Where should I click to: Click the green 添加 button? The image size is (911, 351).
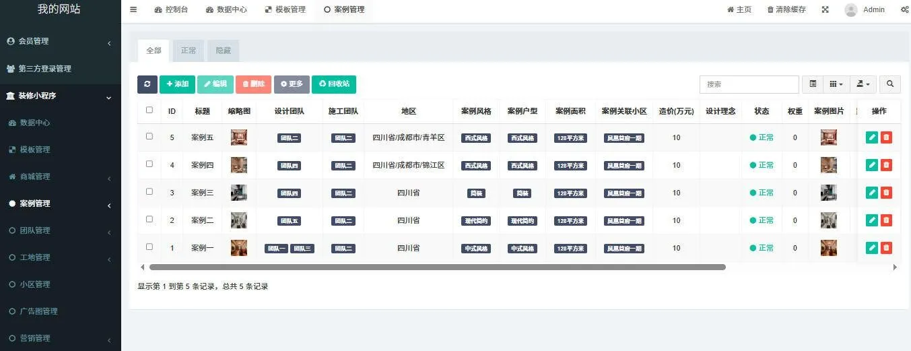177,84
